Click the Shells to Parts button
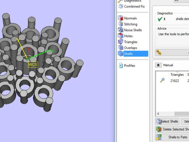Image resolution: width=189 pixels, height=142 pixels. click(x=172, y=137)
